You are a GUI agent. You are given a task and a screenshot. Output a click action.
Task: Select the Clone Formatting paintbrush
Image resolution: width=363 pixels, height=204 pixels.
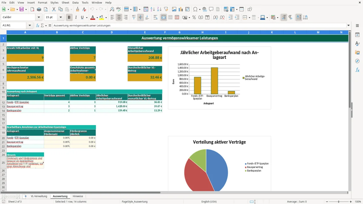pyautogui.click(x=77, y=9)
